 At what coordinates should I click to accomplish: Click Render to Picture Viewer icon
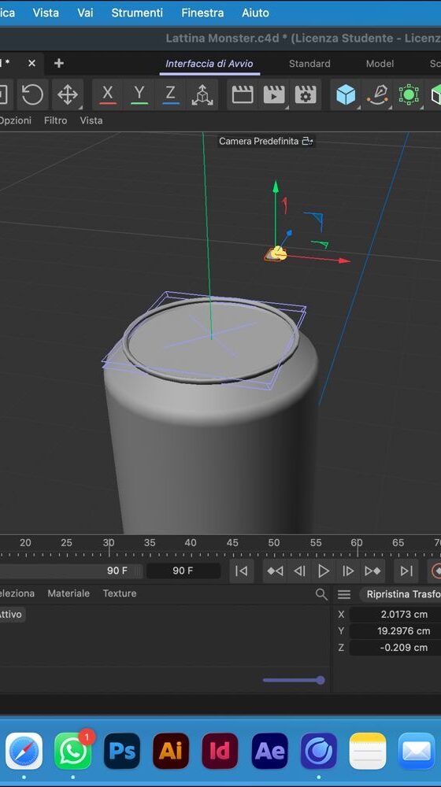tap(274, 94)
